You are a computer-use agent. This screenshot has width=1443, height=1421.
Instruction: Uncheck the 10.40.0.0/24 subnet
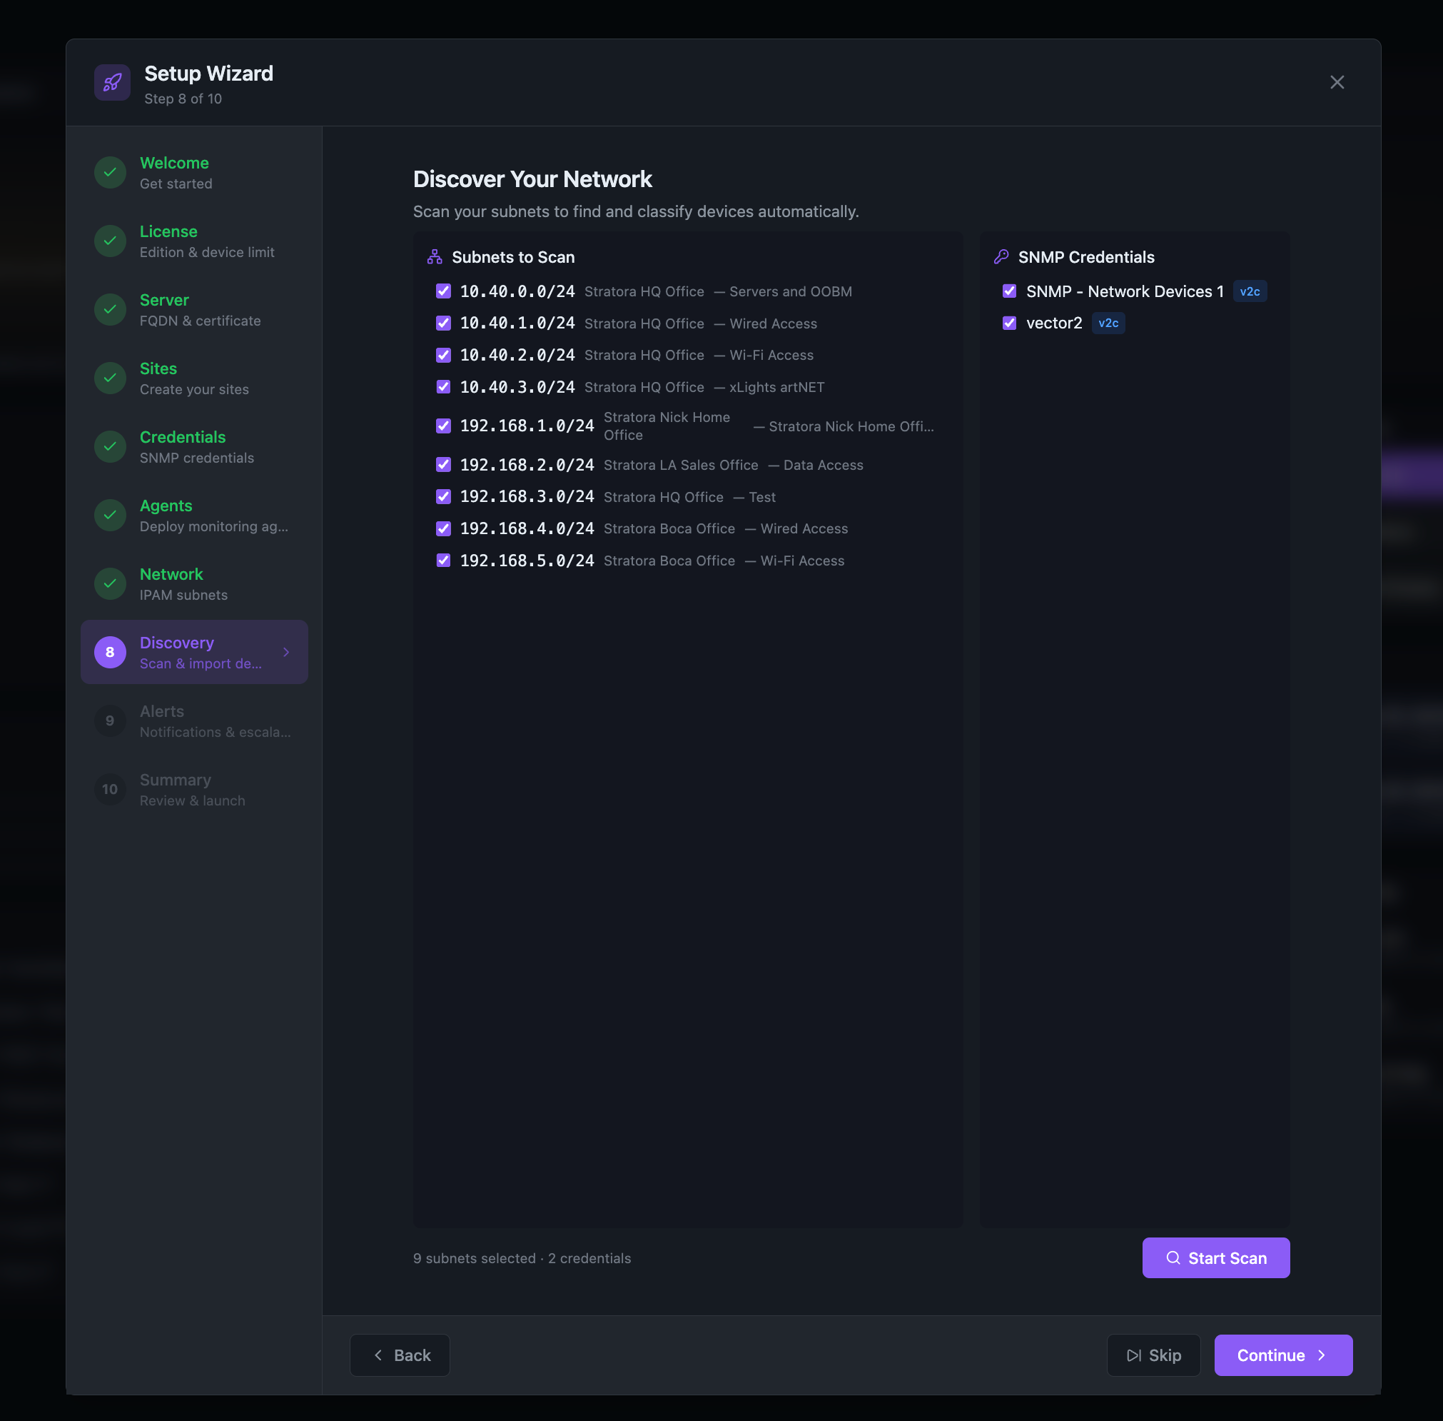pos(443,291)
